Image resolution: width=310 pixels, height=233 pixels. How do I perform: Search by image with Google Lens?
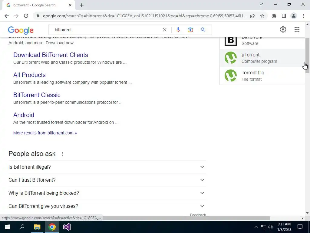tap(190, 30)
